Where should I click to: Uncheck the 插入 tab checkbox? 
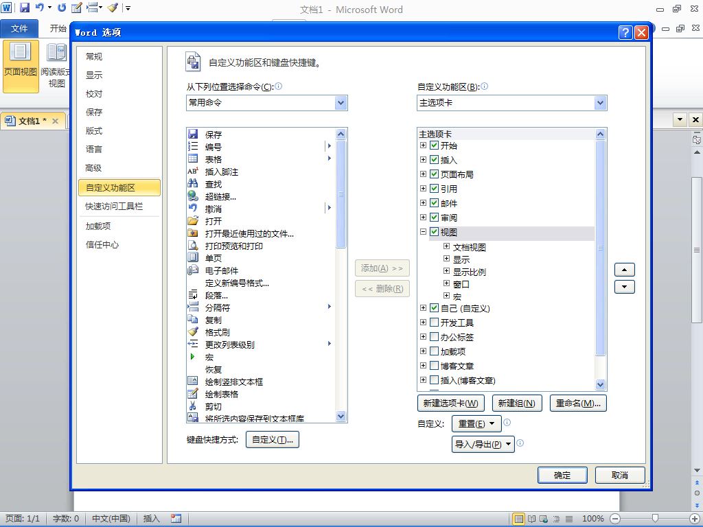point(434,159)
